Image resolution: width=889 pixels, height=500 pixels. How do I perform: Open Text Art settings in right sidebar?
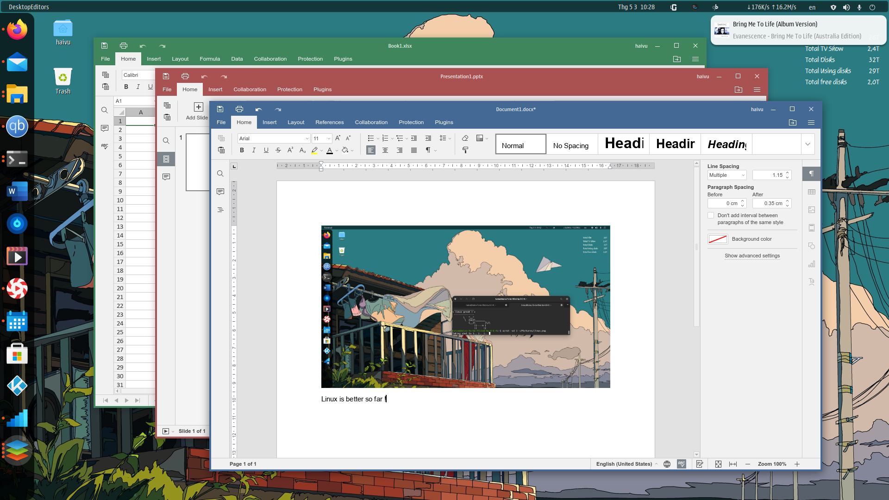[x=812, y=282]
